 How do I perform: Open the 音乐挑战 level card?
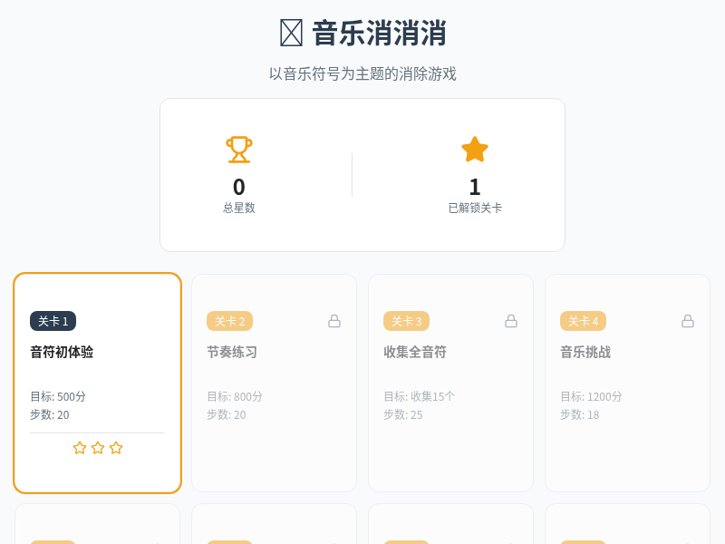[627, 381]
